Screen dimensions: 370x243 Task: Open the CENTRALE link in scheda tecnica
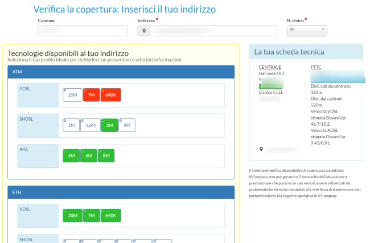pos(269,67)
